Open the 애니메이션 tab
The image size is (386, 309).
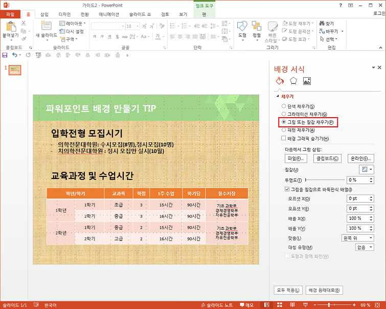point(109,14)
